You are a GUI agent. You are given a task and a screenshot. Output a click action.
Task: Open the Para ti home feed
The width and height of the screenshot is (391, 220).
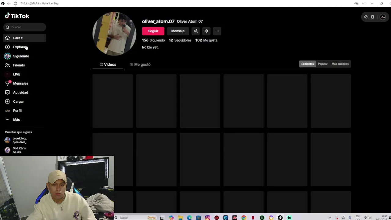coord(25,38)
